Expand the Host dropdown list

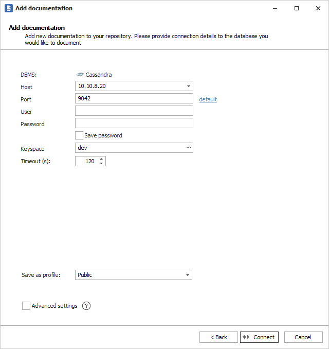pyautogui.click(x=189, y=86)
